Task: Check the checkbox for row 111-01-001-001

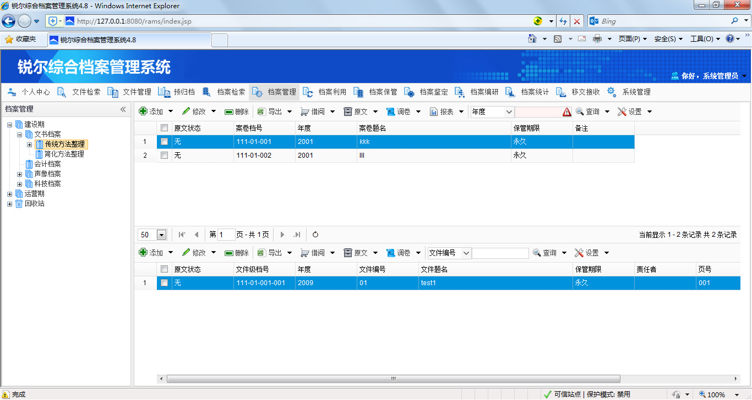Action: (x=164, y=283)
